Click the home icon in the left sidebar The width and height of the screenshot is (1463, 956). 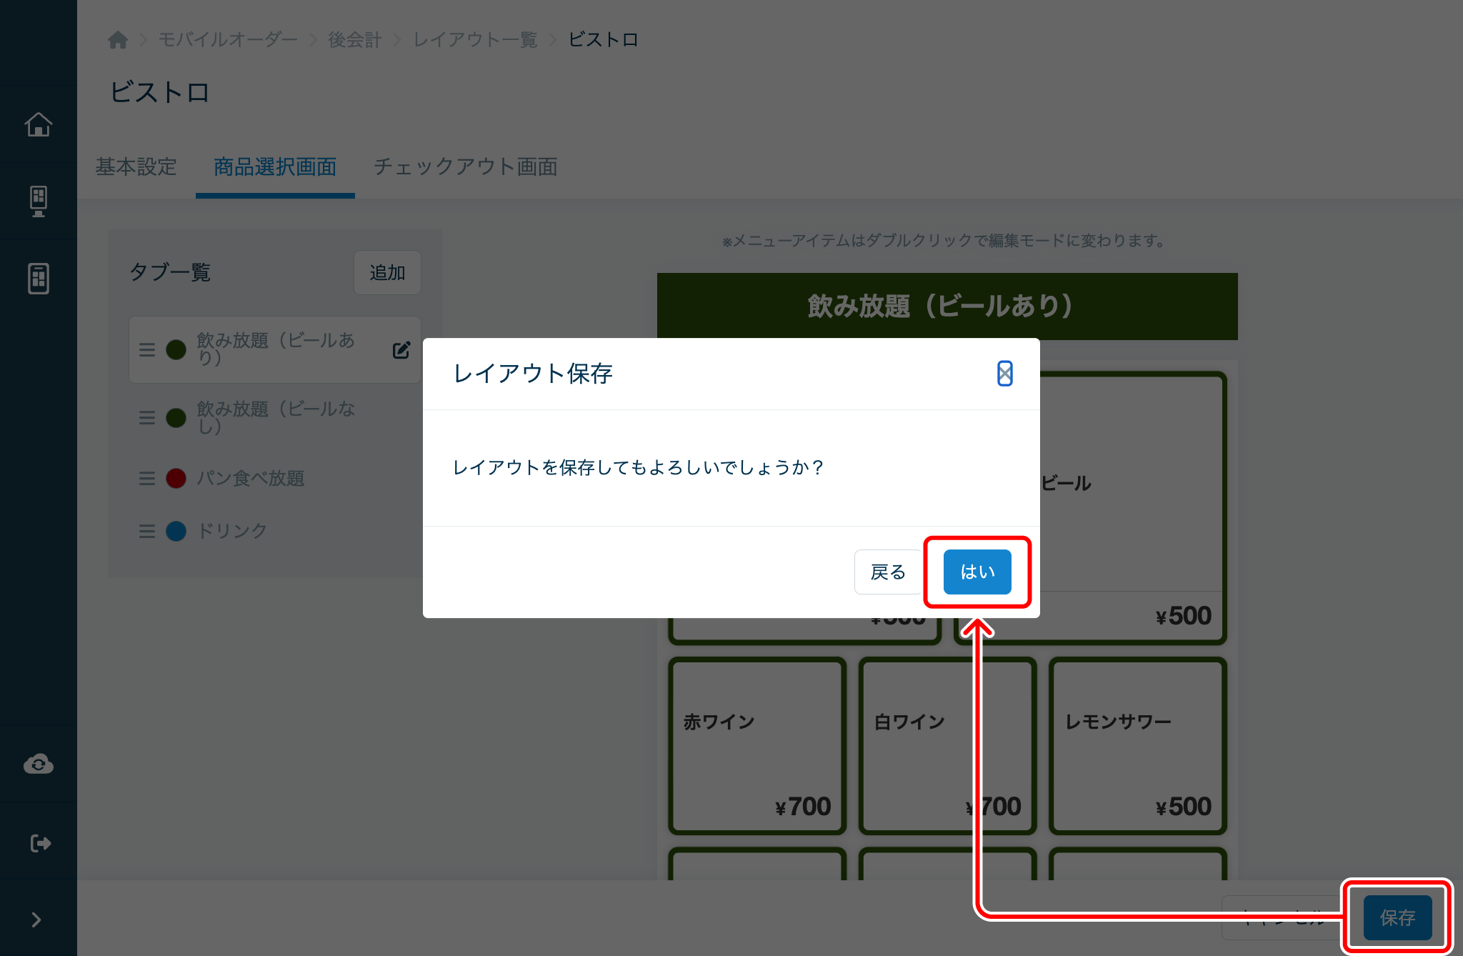[38, 124]
